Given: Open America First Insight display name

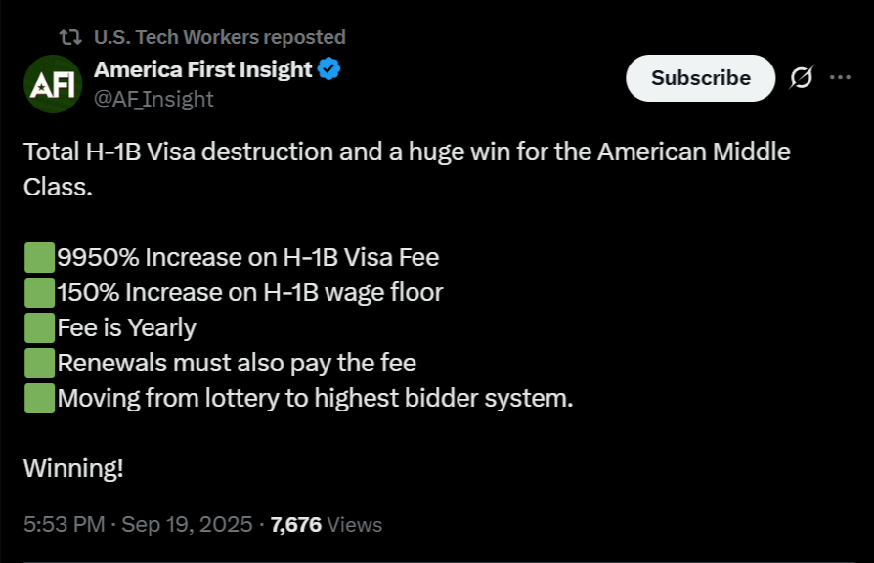Looking at the screenshot, I should coord(203,69).
